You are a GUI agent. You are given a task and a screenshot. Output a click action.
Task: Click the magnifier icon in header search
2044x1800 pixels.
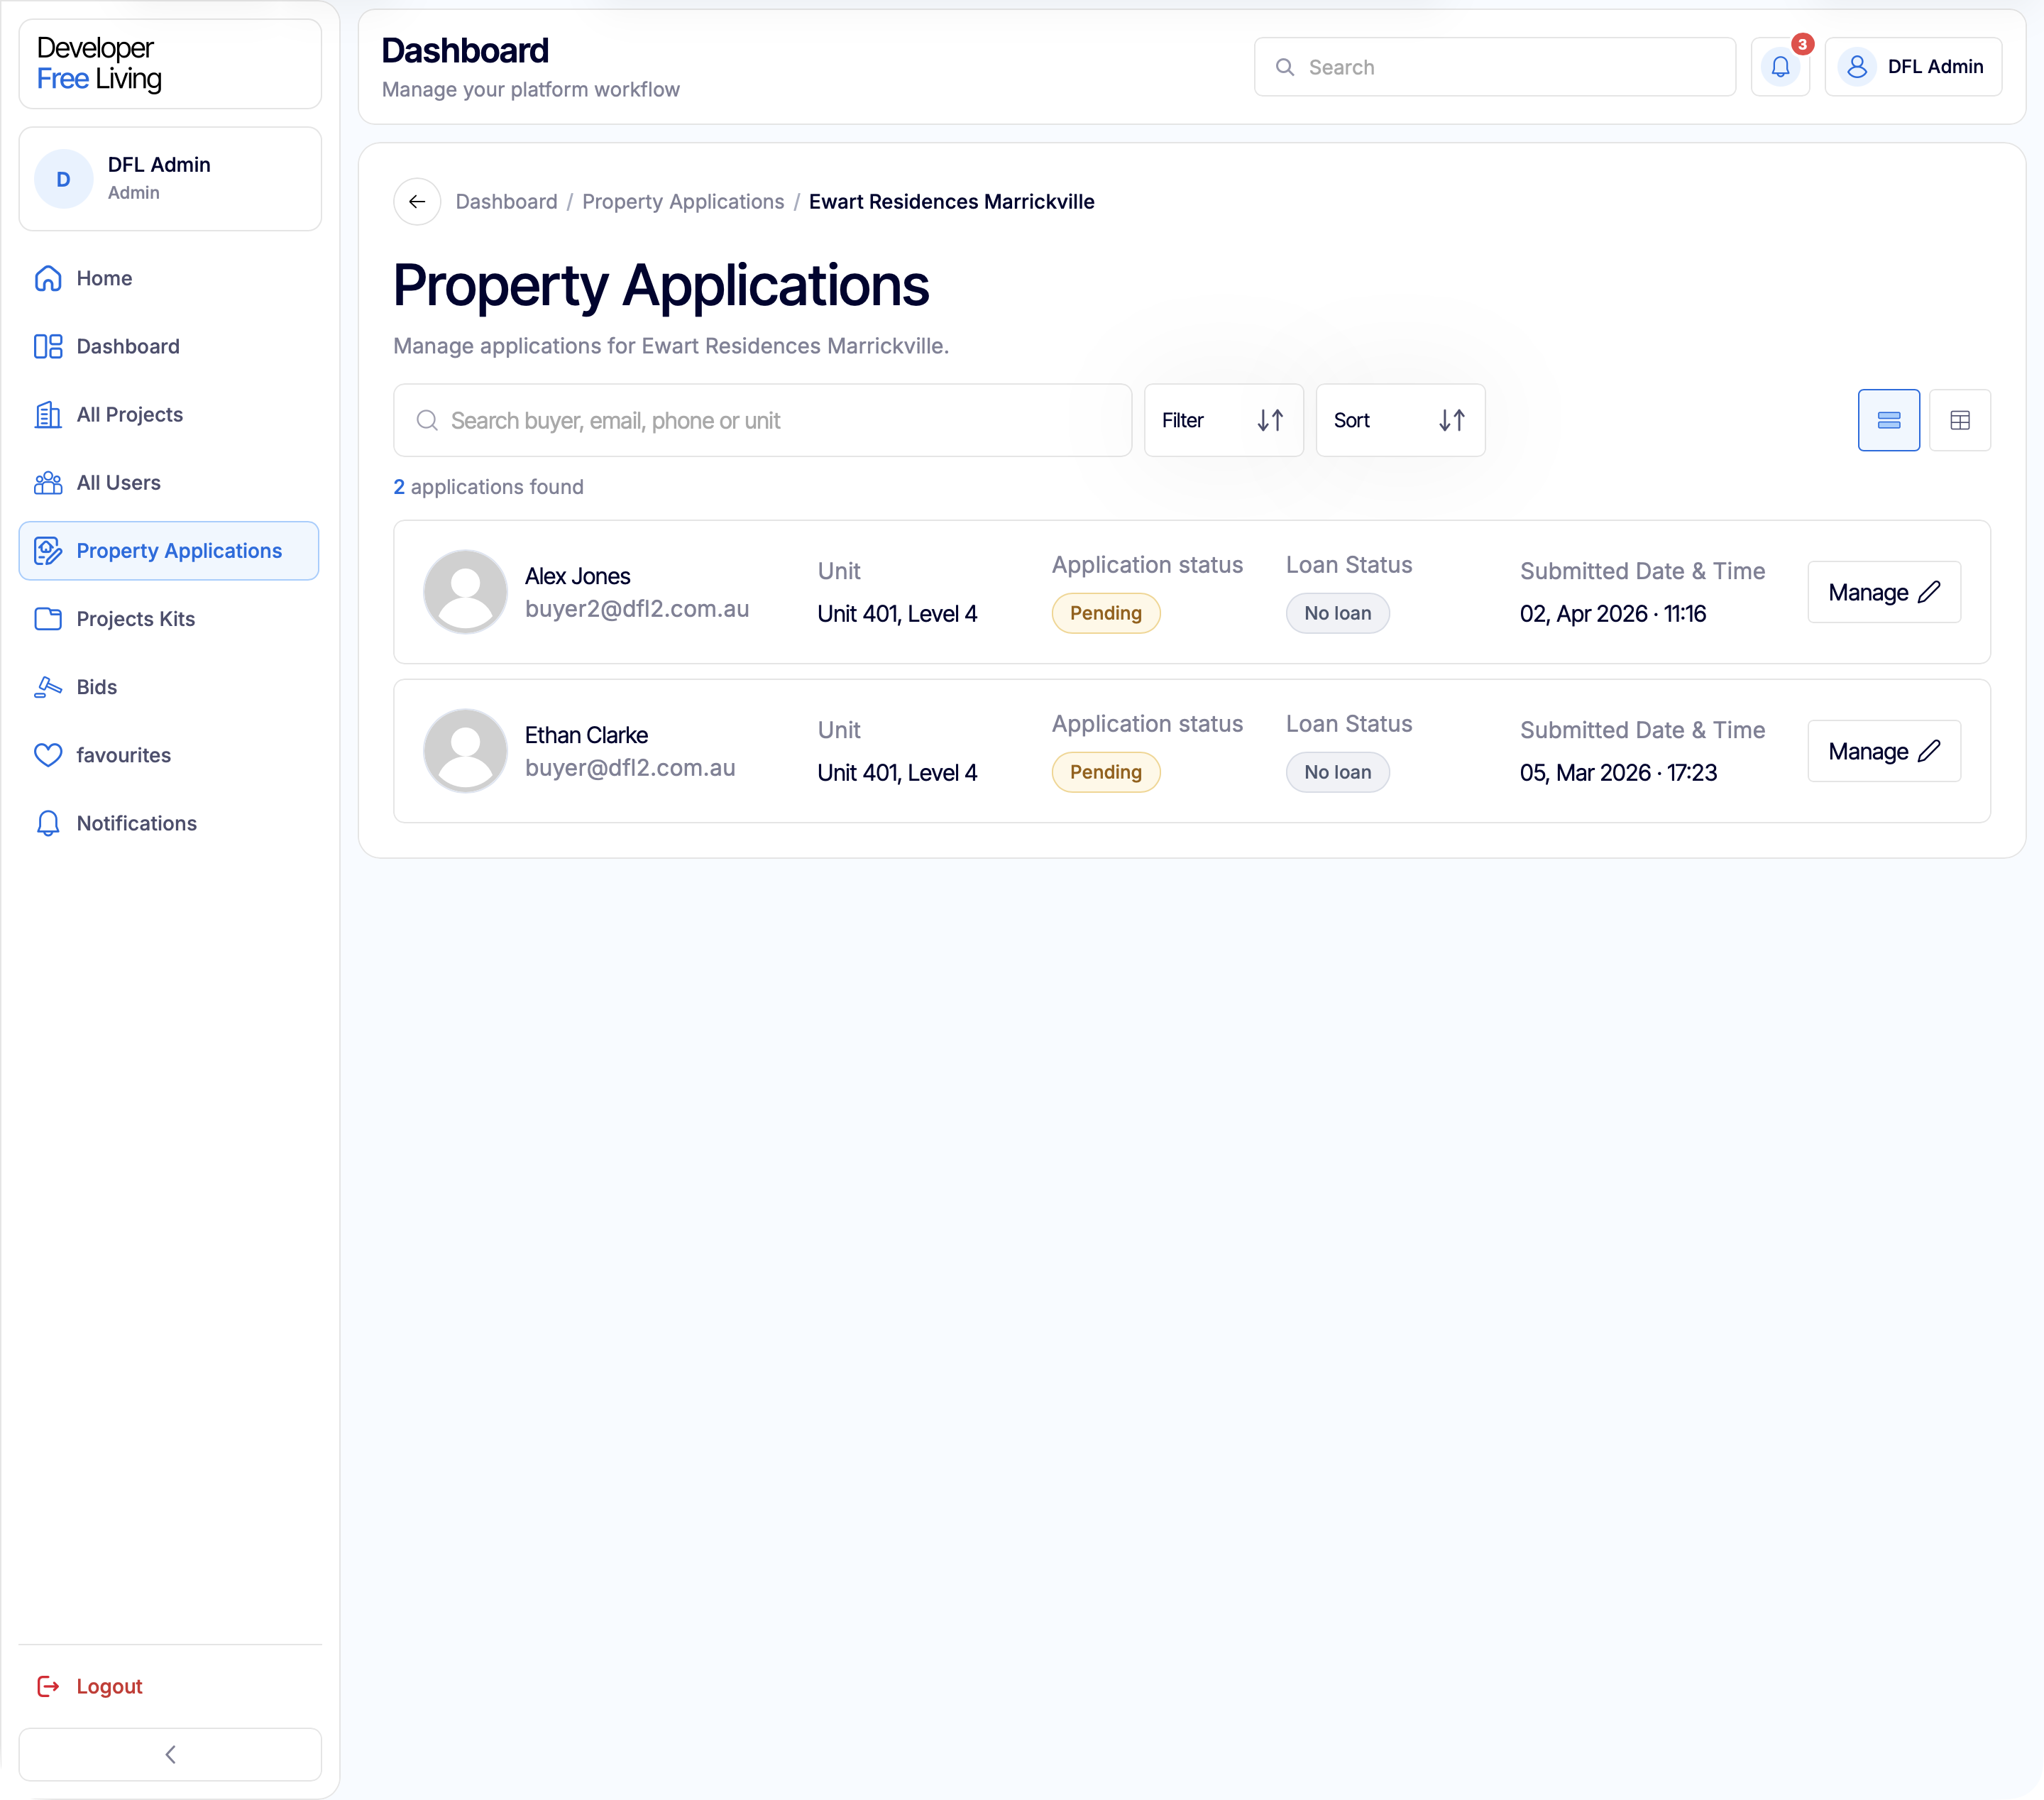point(1285,67)
